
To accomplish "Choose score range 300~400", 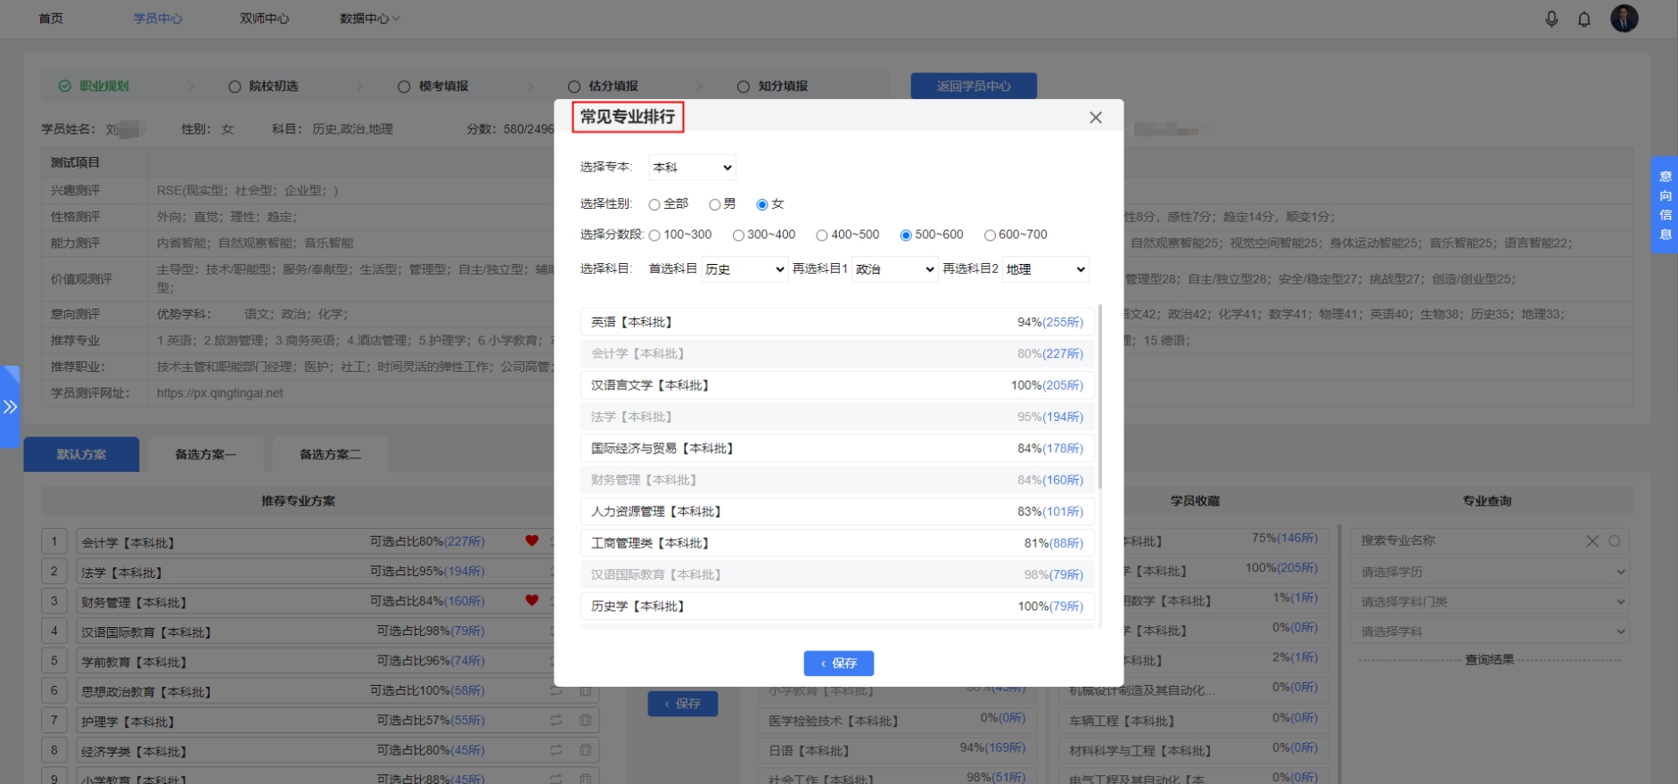I will coord(738,235).
